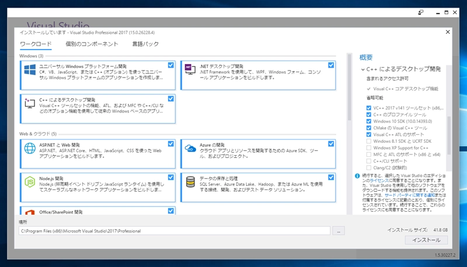This screenshot has height=267, width=467.
Task: Uncheck CMake Visual C++ tools option
Action: (369, 128)
